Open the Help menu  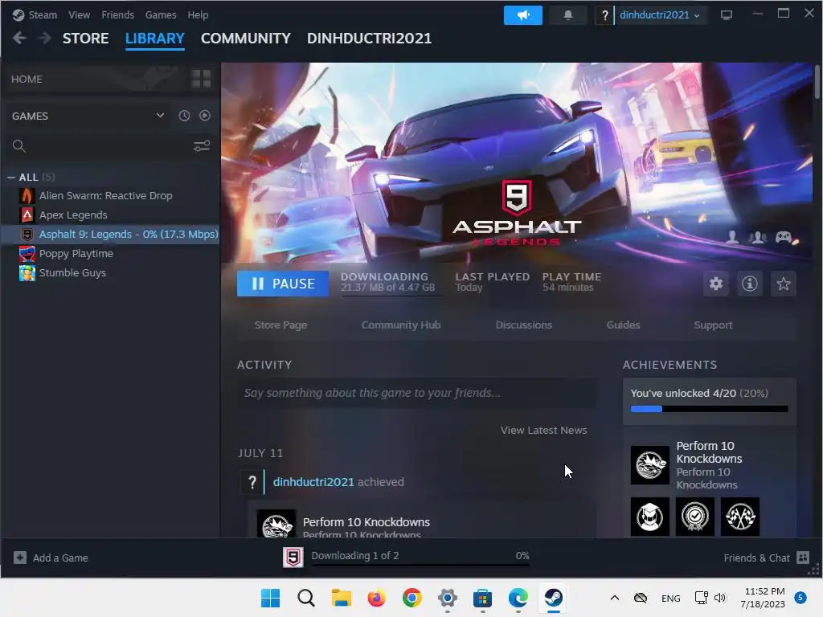[x=198, y=15]
